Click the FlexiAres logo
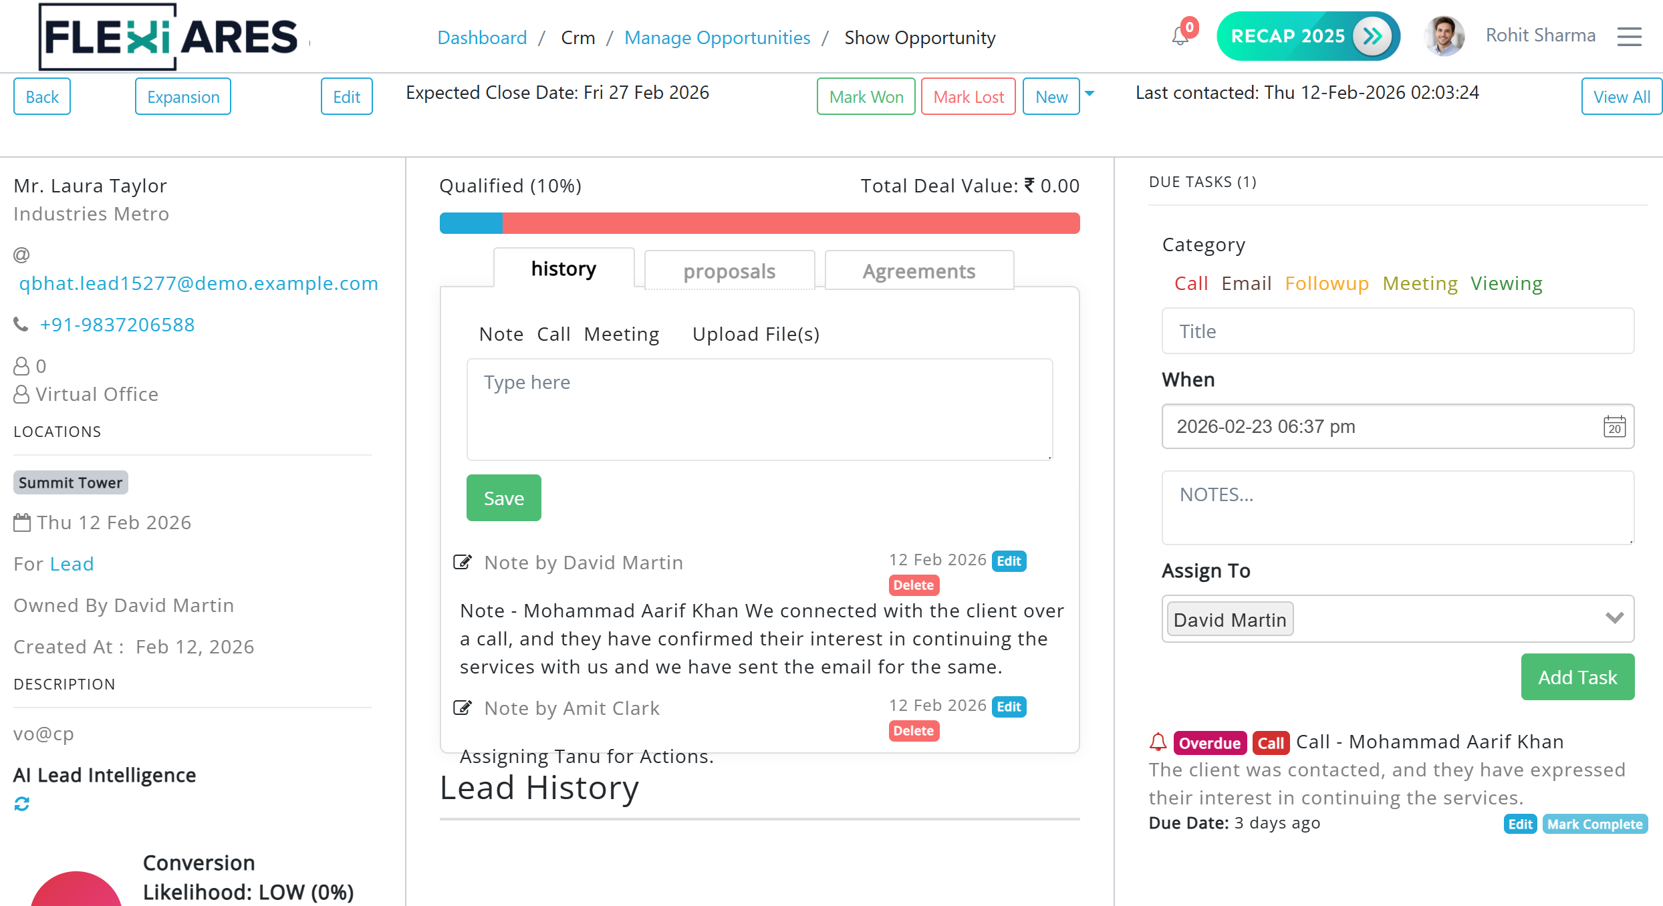Viewport: 1663px width, 906px height. (x=168, y=37)
